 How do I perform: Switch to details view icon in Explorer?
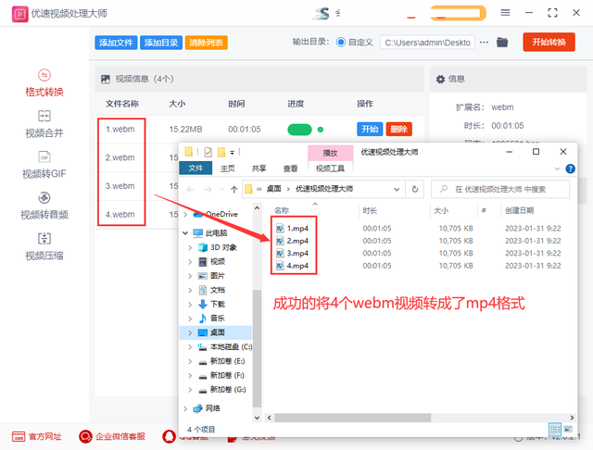pos(555,430)
